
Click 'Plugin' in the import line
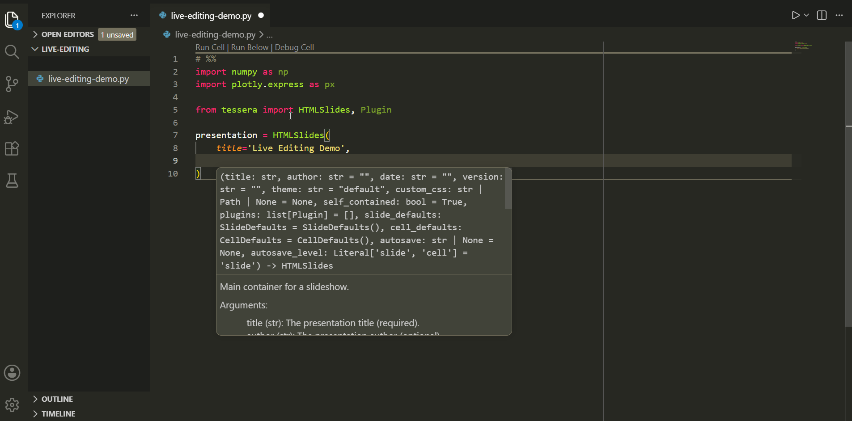coord(376,110)
